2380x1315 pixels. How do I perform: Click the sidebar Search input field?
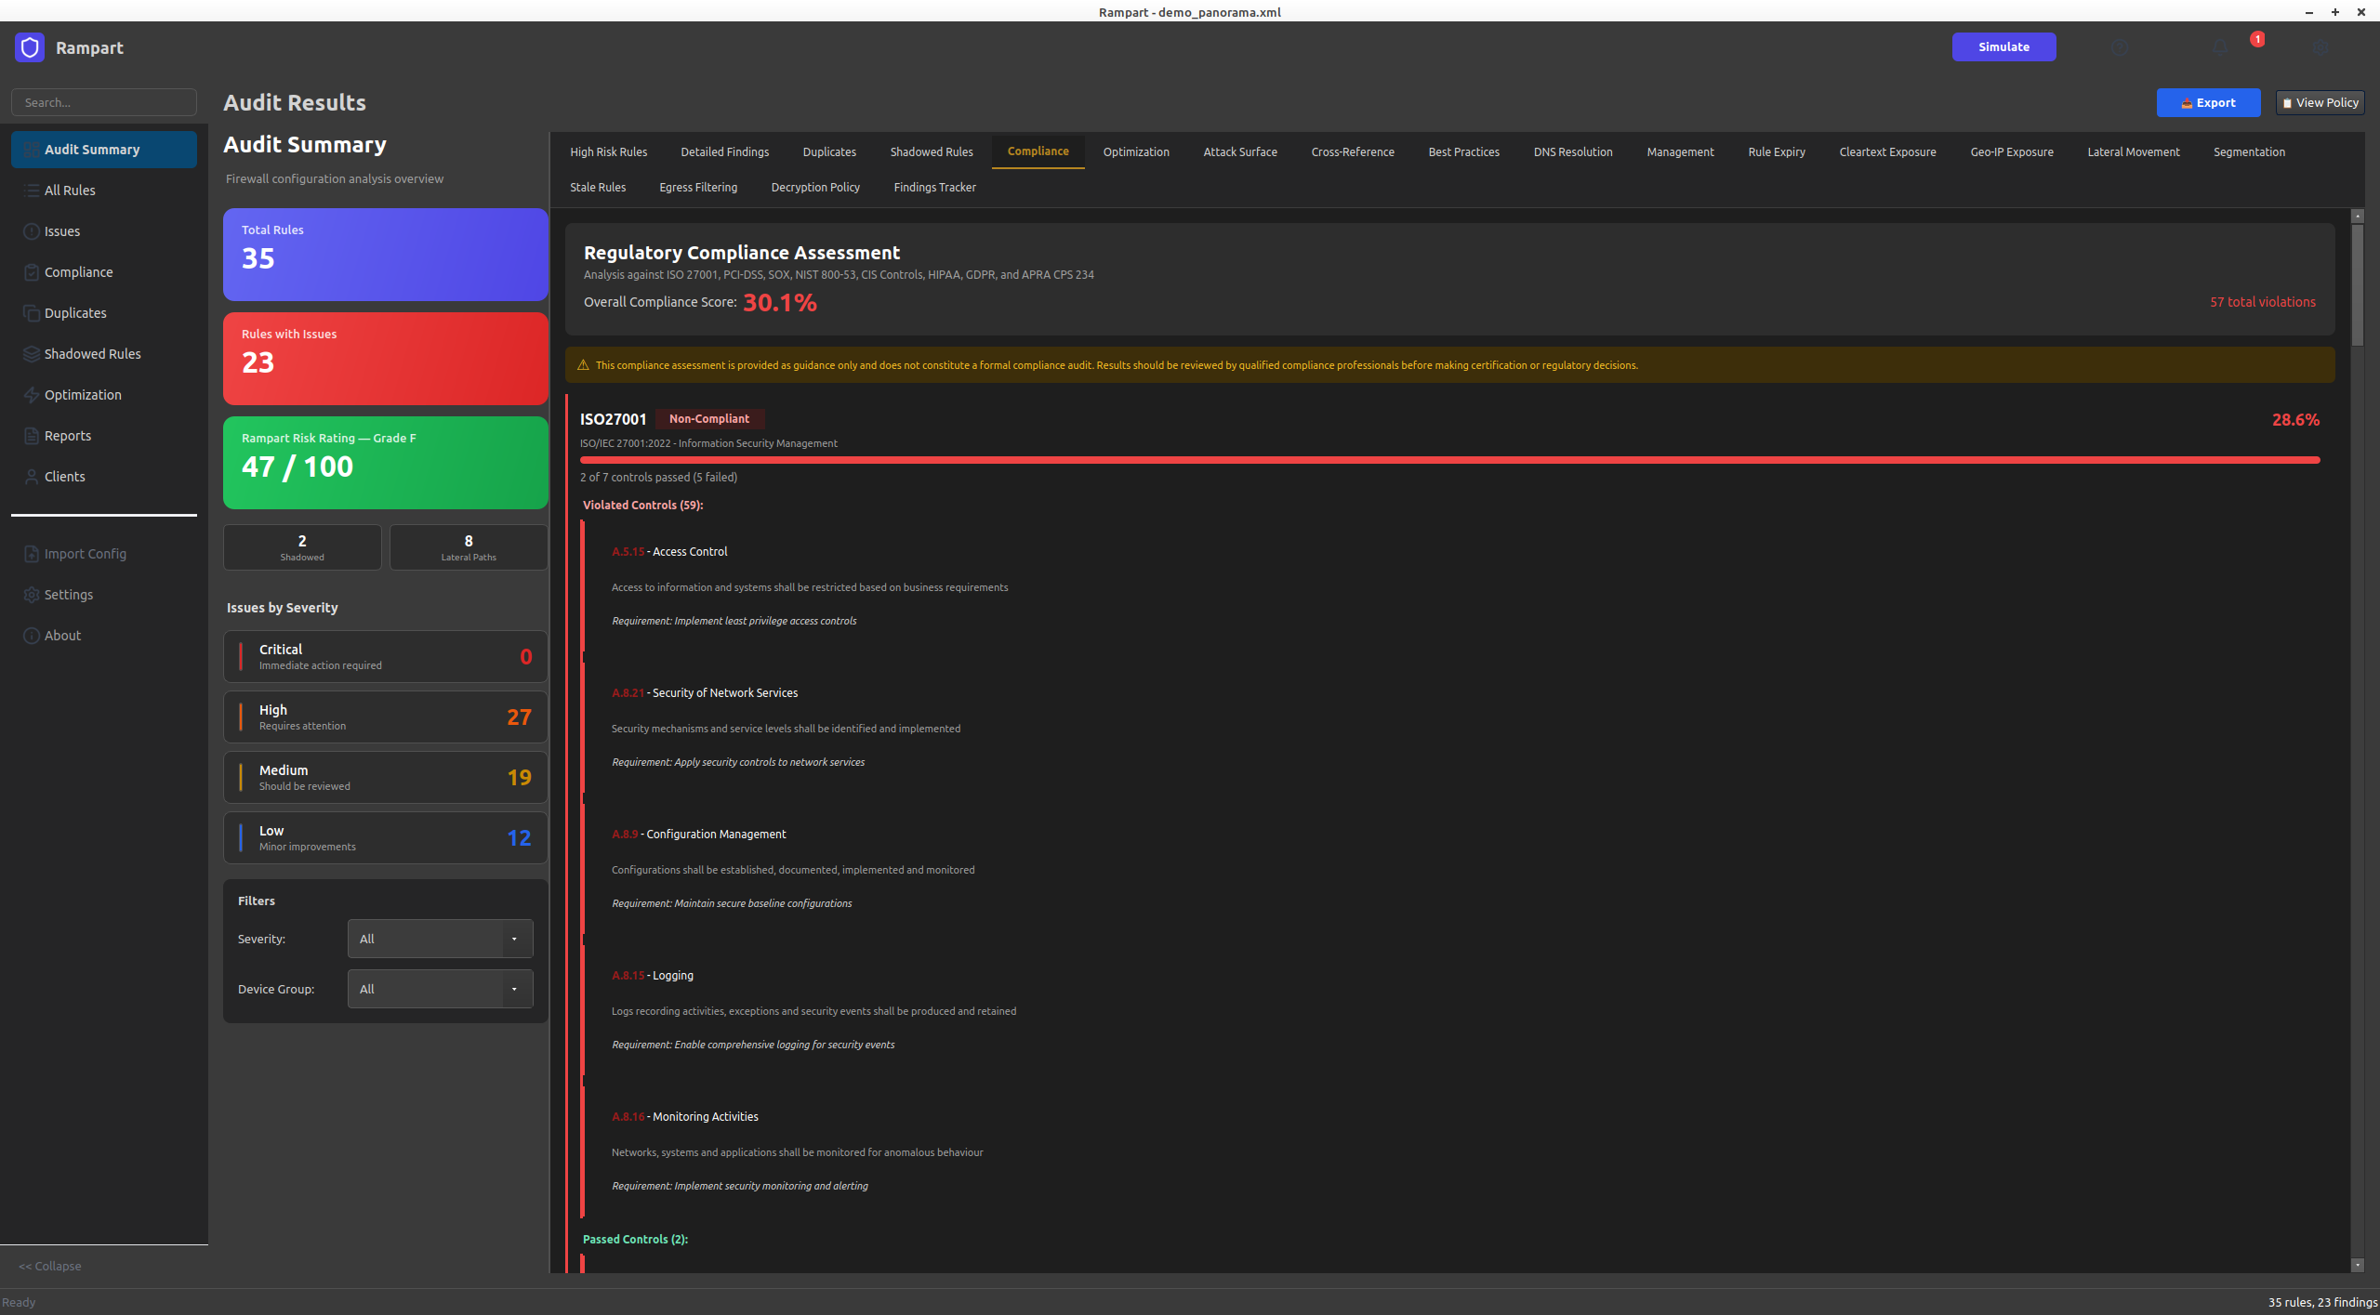[104, 102]
